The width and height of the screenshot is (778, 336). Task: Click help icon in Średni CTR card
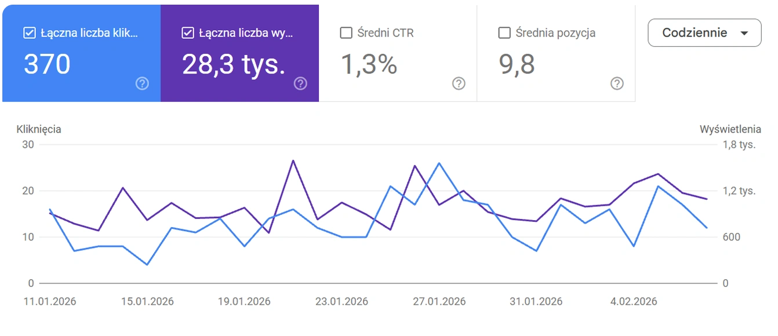[x=459, y=83]
